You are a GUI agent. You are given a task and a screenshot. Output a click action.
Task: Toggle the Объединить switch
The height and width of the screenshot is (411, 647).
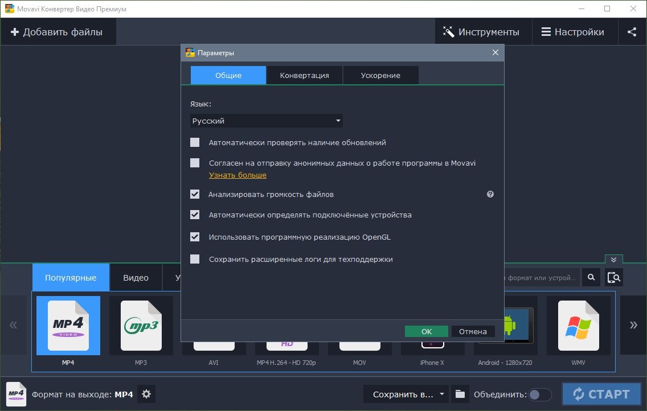pos(539,394)
